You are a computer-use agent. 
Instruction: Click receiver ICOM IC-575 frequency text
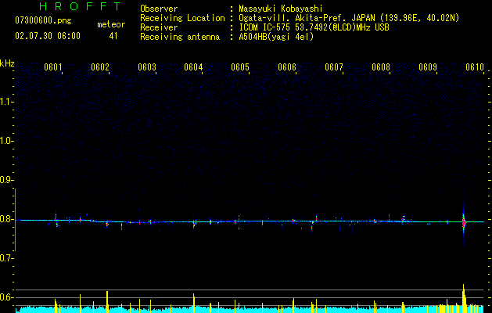pyautogui.click(x=314, y=27)
